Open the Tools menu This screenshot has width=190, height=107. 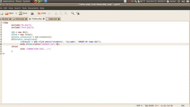(24, 8)
